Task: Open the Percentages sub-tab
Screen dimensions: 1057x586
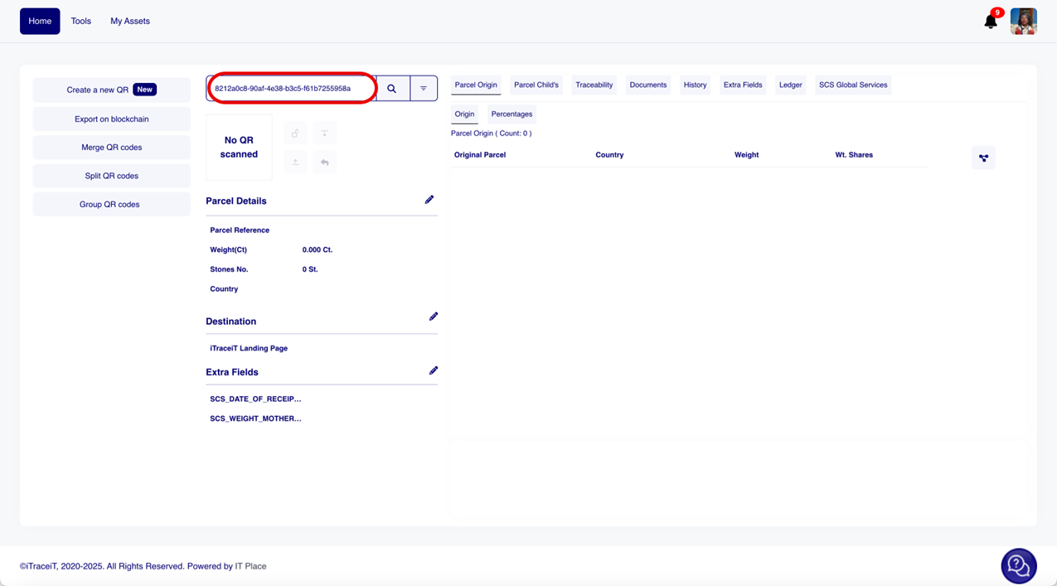Action: pyautogui.click(x=512, y=114)
